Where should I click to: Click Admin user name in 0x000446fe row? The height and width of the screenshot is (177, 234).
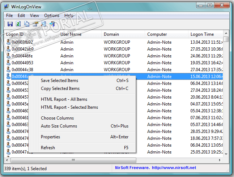(67, 56)
